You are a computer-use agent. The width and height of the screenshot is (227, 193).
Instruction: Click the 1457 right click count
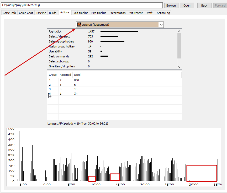point(91,31)
